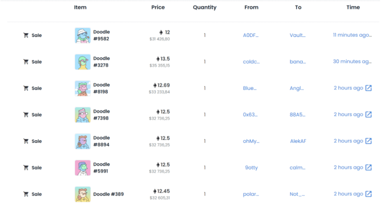
Task: Visit seller coldc… profile link
Action: [251, 62]
